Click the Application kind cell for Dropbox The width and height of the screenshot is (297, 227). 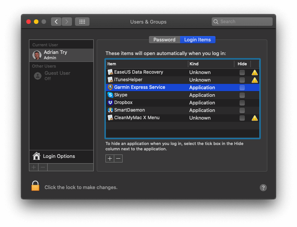coord(202,103)
